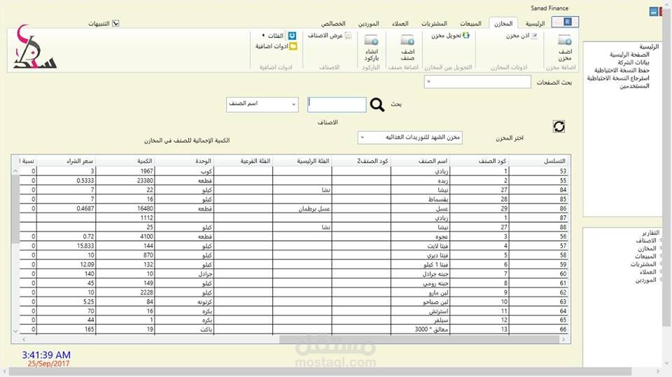Screen dimensions: 672x377
Task: Click the magnifier search icon
Action: coord(377,104)
